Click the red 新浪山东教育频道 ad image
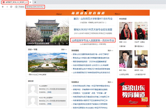 click(133, 93)
